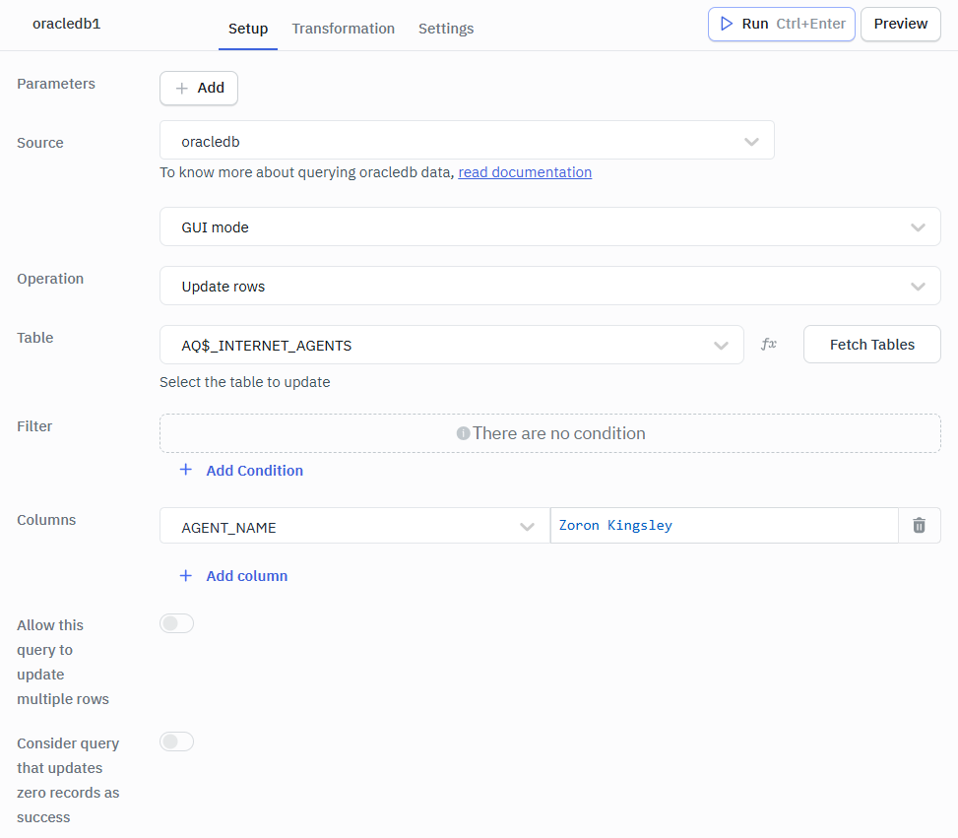This screenshot has width=958, height=838.
Task: Click the Columns label
Action: tap(46, 520)
